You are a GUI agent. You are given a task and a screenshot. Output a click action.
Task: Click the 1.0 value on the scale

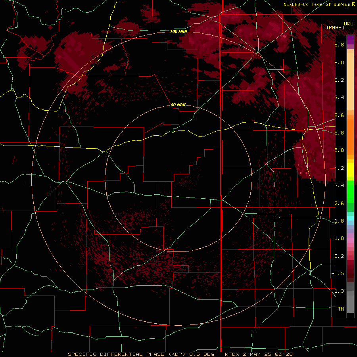point(339,238)
